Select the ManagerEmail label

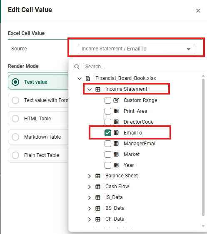click(140, 144)
